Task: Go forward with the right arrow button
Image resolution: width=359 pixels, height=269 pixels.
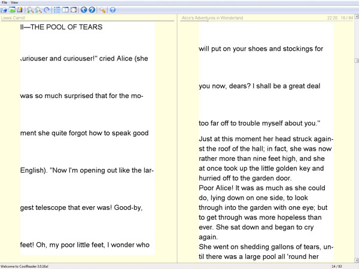Action: click(92, 10)
